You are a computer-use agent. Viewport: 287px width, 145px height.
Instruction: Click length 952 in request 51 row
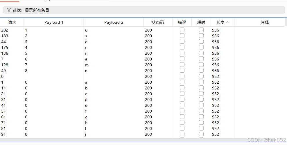click(216, 111)
